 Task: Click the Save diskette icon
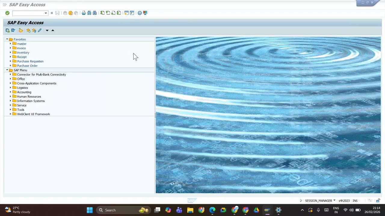pos(57,13)
